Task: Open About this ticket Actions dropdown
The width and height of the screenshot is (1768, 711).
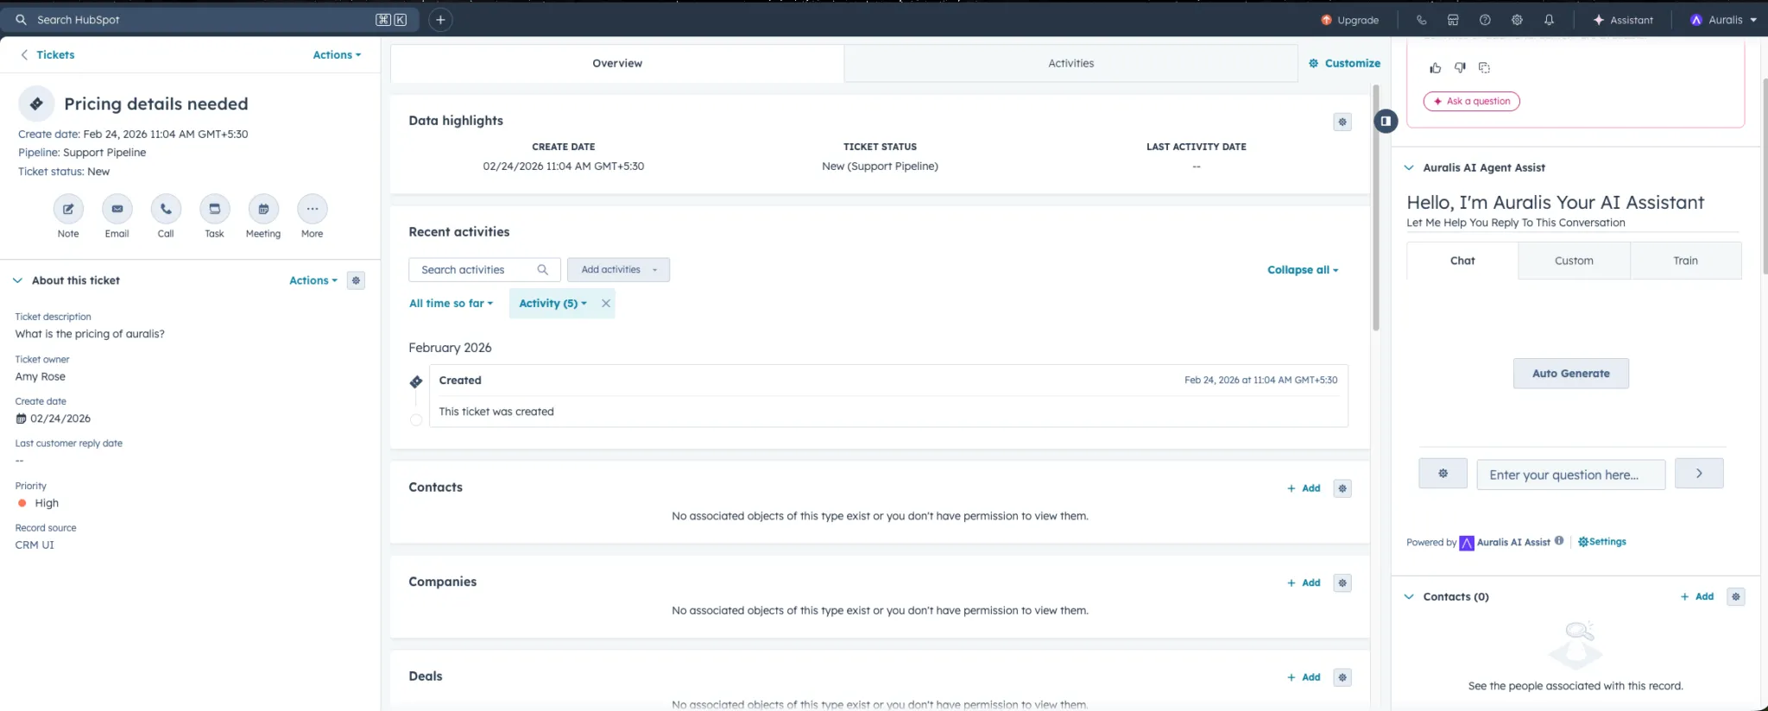Action: pyautogui.click(x=313, y=280)
